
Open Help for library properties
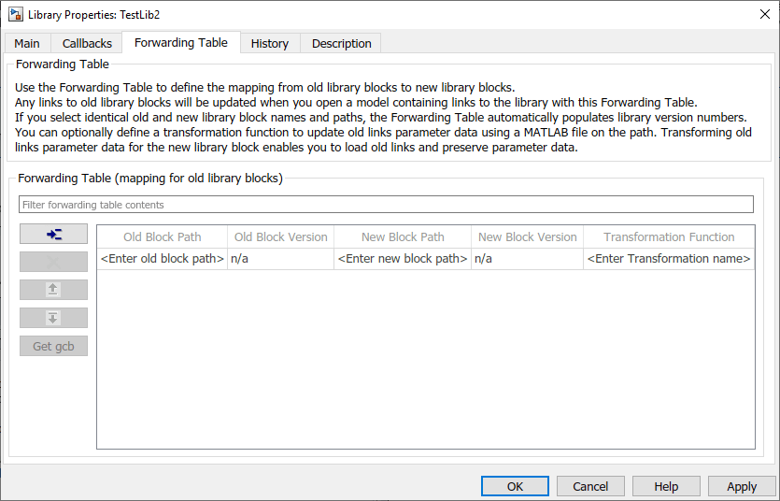(x=666, y=486)
